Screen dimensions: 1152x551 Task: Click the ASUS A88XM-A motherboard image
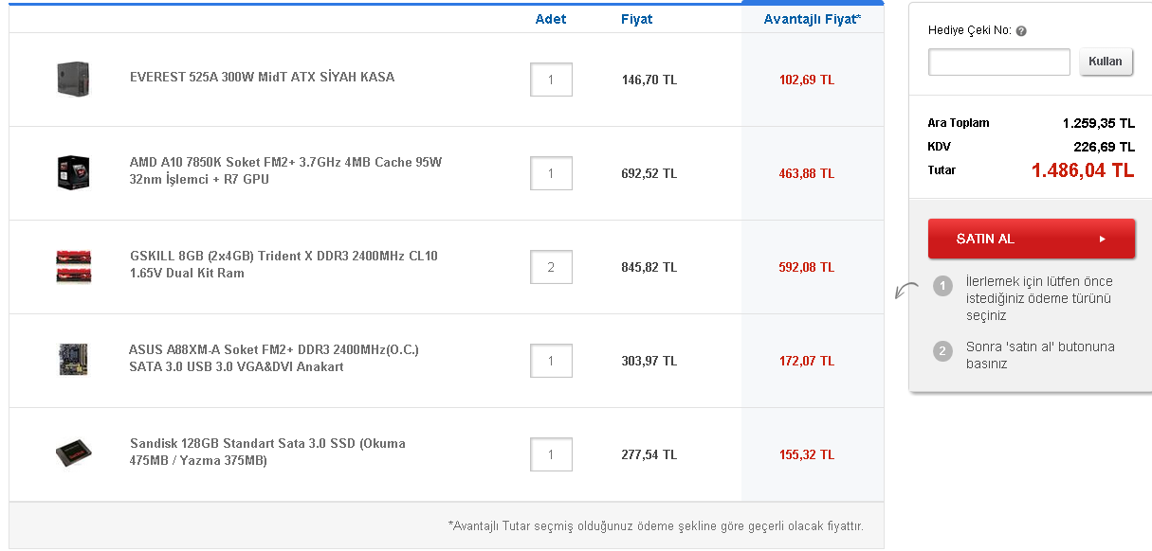tap(73, 360)
